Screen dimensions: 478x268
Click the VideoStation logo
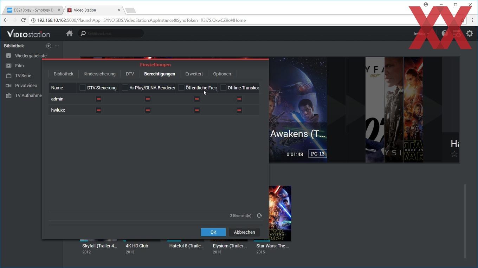pos(28,34)
